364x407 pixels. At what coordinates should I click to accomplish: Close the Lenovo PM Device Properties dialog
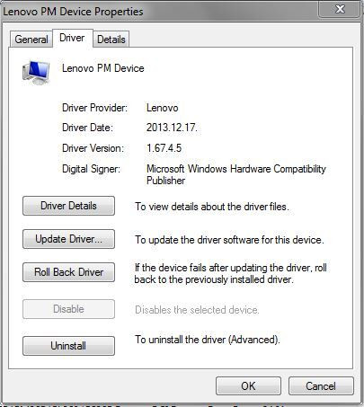340,10
